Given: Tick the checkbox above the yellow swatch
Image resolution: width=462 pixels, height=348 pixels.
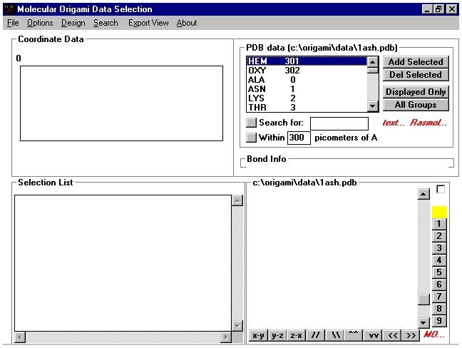Looking at the screenshot, I should (440, 190).
